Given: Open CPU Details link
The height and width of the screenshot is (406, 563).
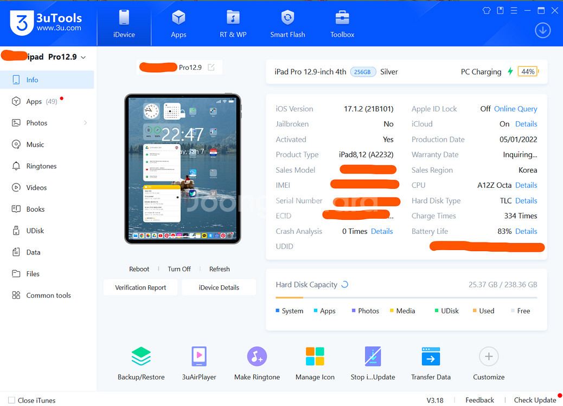Looking at the screenshot, I should (526, 185).
